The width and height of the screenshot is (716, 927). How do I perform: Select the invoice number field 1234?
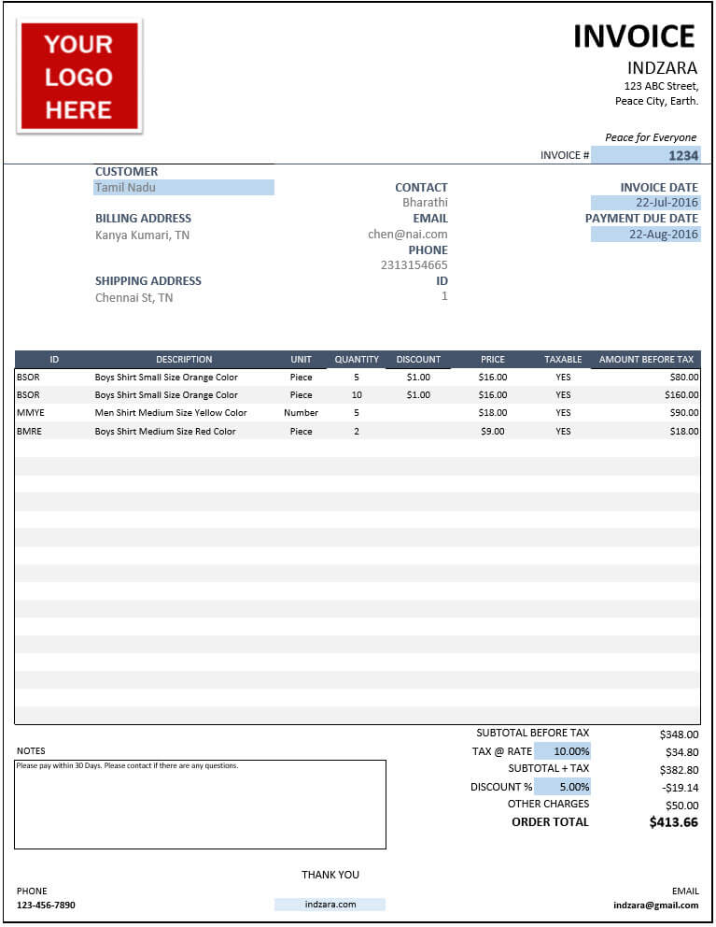pyautogui.click(x=646, y=155)
